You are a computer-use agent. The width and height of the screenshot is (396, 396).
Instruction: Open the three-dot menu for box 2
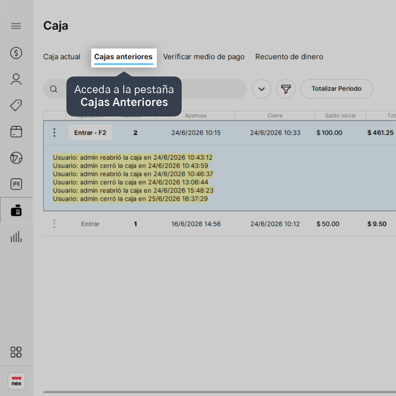point(54,133)
